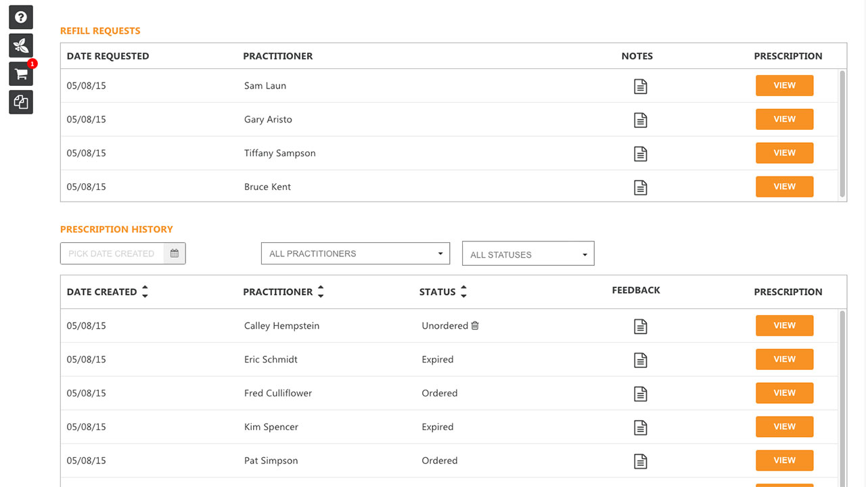The image size is (866, 487).
Task: Sort prescription history by Date Created
Action: pos(145,292)
